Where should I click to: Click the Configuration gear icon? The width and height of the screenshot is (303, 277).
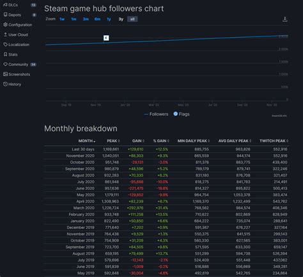[5, 24]
